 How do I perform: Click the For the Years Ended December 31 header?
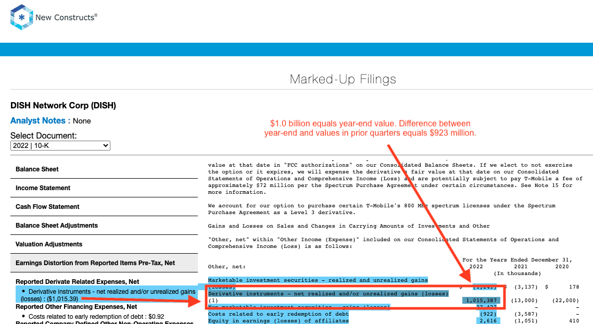(x=517, y=259)
